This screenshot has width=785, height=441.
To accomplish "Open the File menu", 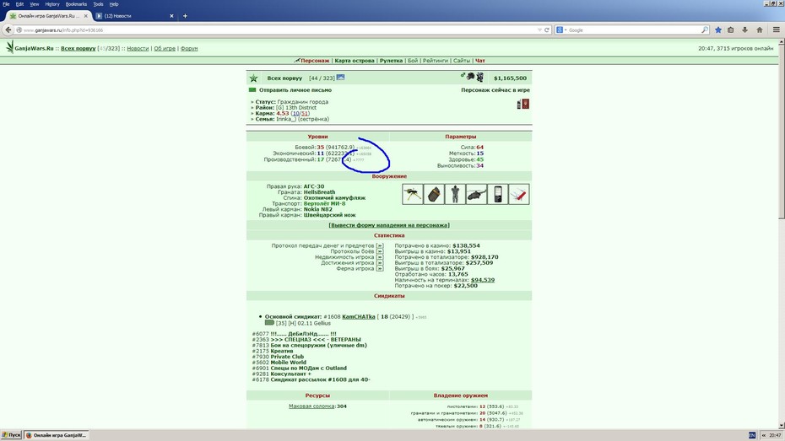I will pos(6,4).
